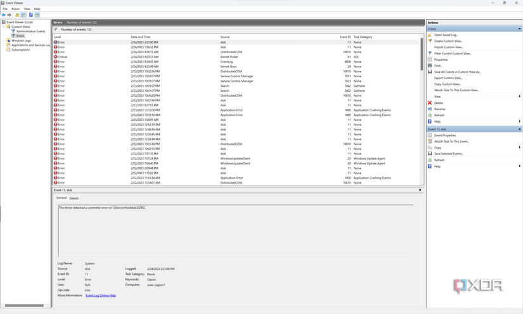Viewport: 523px width, 314px height.
Task: Open the View submenu arrow in Actions
Action: click(519, 97)
